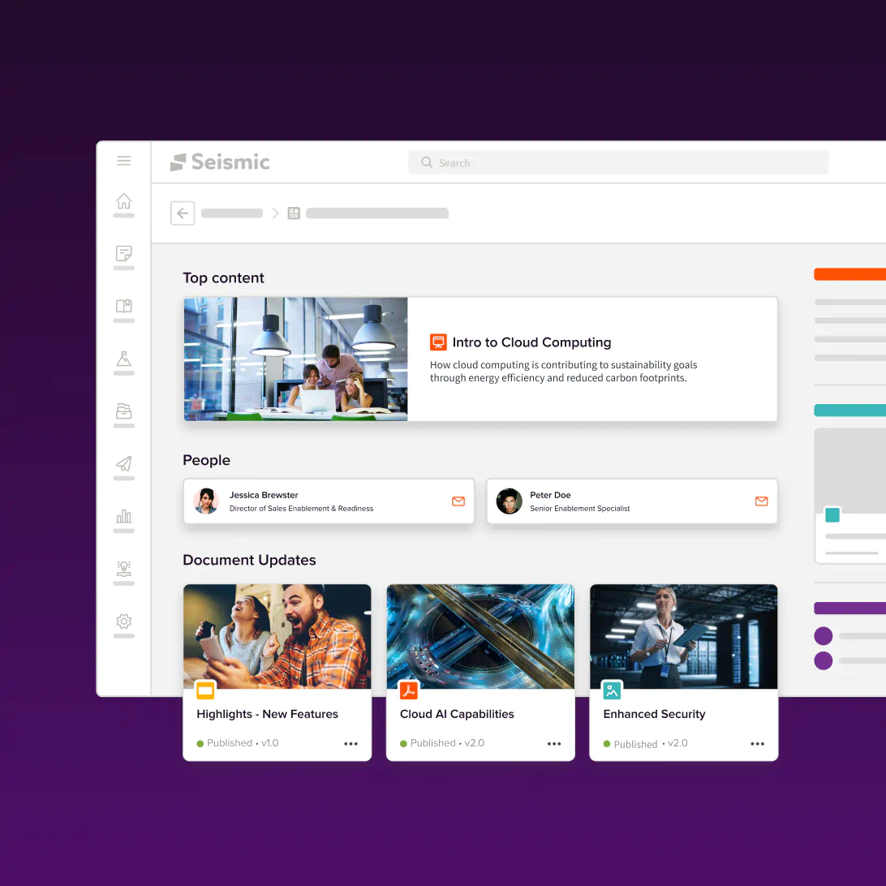This screenshot has height=886, width=886.
Task: Open the bar chart analytics icon
Action: pos(123,516)
